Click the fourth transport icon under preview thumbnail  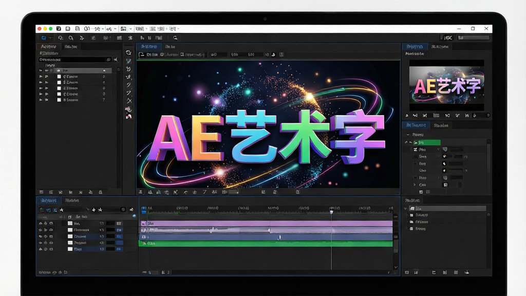tap(436, 116)
